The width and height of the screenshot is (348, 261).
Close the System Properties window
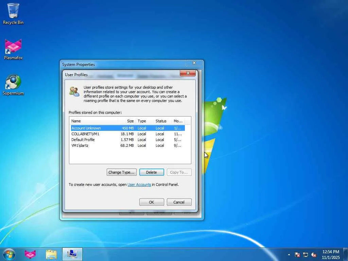(x=194, y=63)
